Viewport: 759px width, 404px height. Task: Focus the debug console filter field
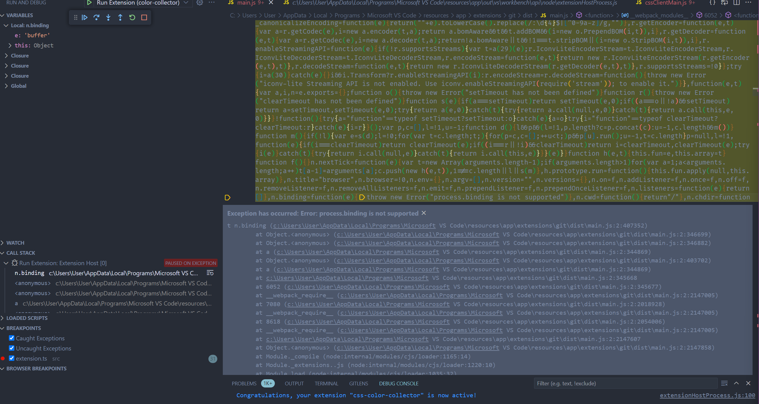(624, 384)
